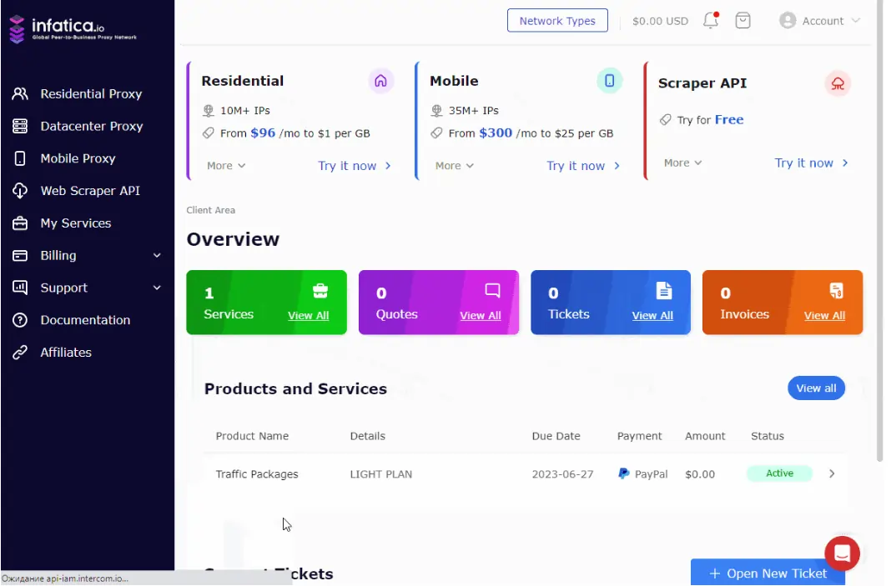Open View All for Invoices
The height and width of the screenshot is (586, 891).
click(x=824, y=315)
